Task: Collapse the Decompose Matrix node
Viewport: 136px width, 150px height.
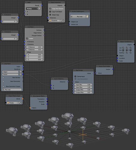Action: 31,96
